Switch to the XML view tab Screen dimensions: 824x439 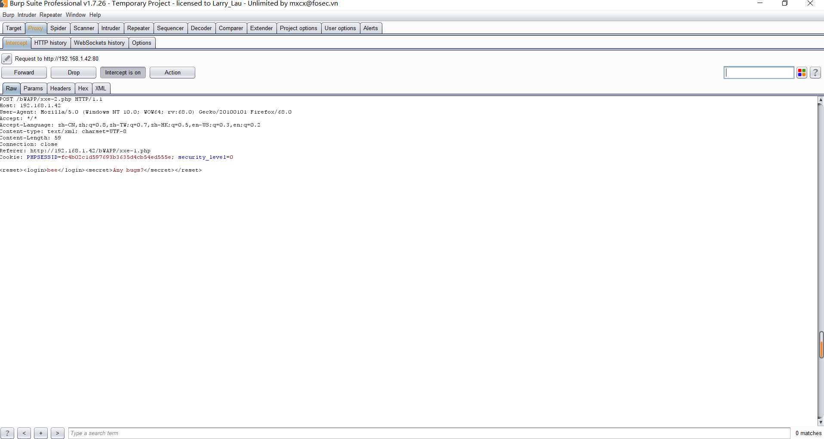[x=101, y=89]
